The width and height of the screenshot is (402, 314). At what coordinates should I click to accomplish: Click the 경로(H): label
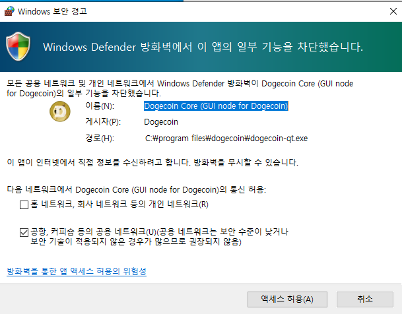tap(100, 139)
